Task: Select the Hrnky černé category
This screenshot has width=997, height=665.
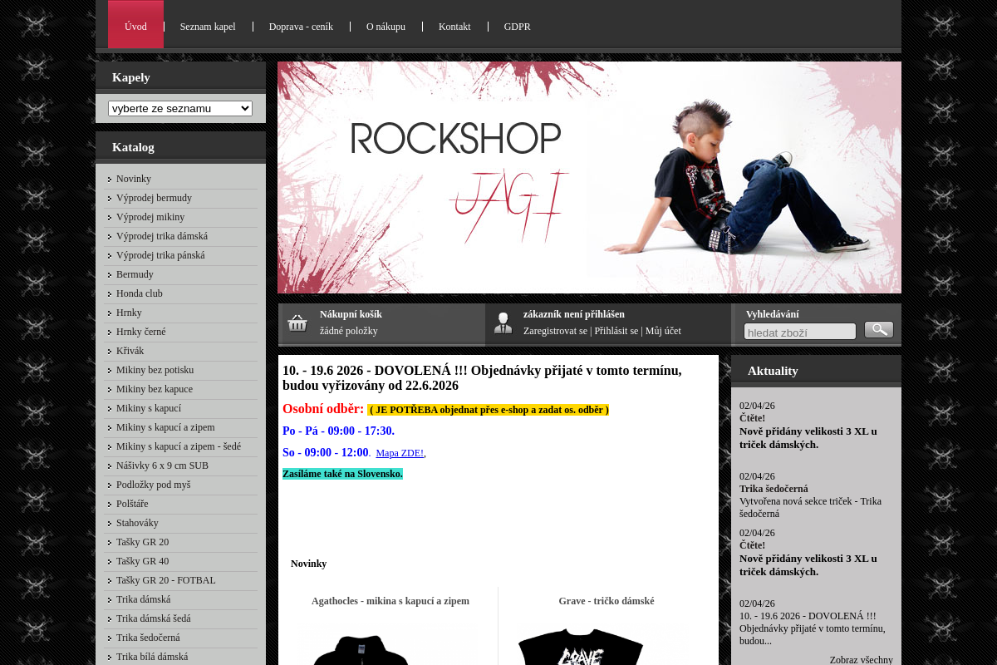Action: coord(141,332)
